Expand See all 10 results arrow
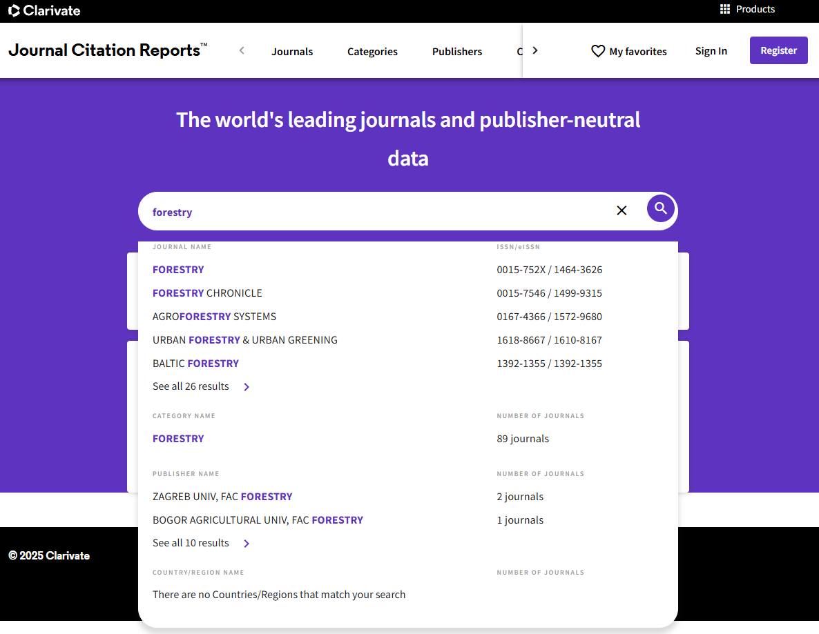Image resolution: width=819 pixels, height=634 pixels. [247, 543]
